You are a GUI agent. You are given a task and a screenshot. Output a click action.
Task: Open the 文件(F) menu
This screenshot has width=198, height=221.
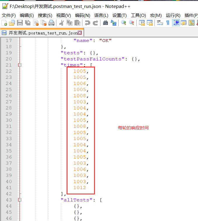[8, 15]
